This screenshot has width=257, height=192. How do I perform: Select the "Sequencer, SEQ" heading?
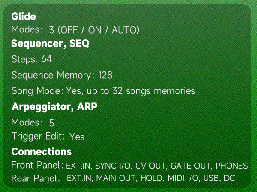coord(50,44)
